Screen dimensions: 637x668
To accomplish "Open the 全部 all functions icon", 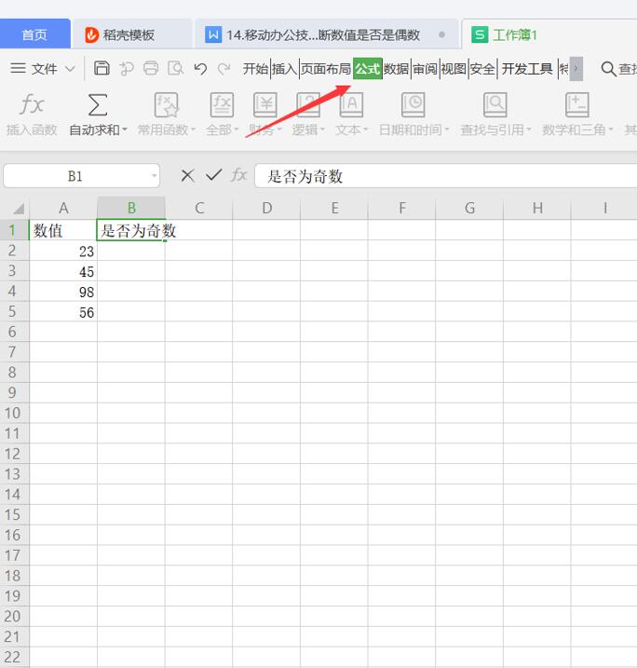I will tap(222, 104).
